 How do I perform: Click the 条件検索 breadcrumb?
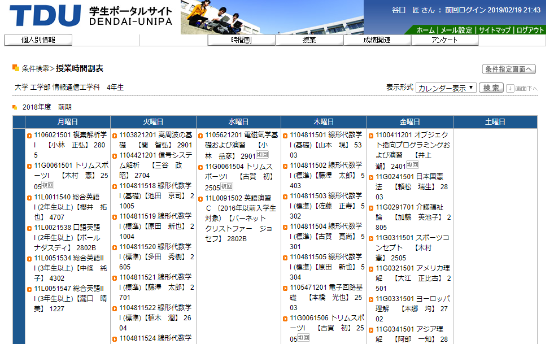(36, 68)
